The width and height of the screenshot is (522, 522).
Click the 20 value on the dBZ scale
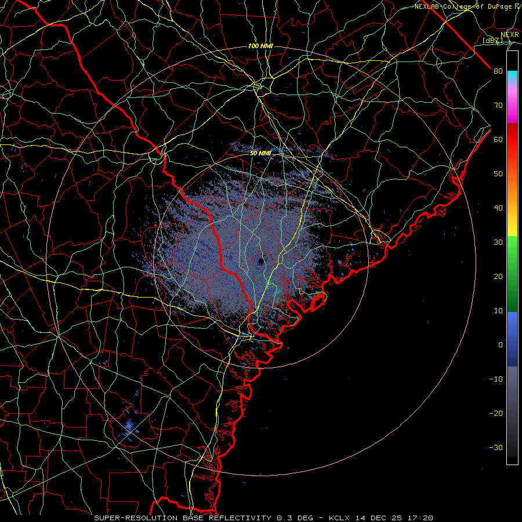point(498,276)
